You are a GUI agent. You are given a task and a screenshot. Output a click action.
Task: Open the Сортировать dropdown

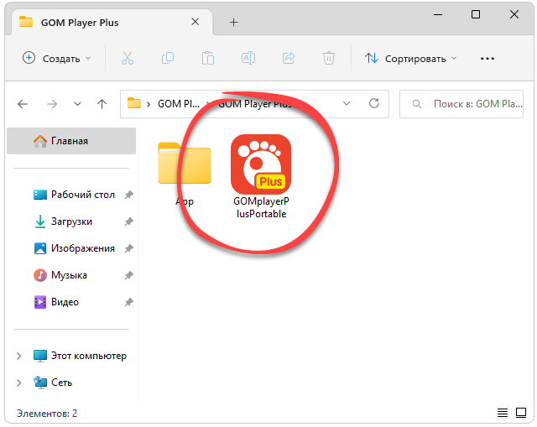point(410,59)
